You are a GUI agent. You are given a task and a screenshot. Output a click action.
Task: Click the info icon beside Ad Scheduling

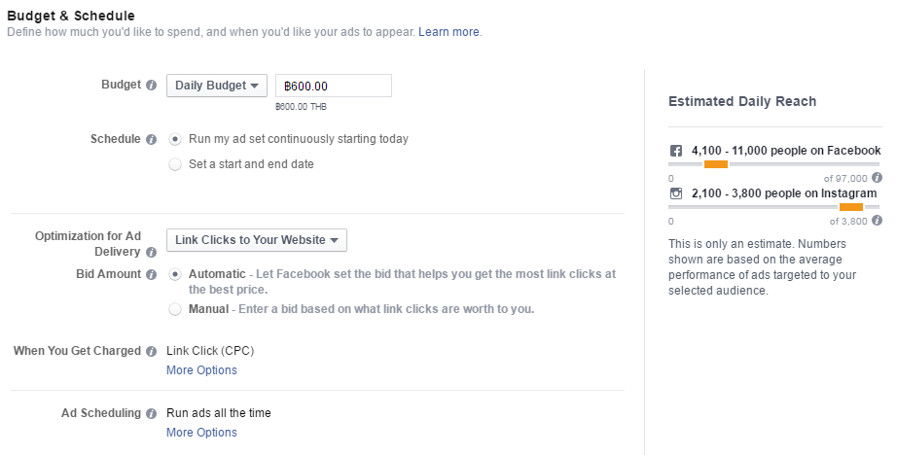pos(151,414)
